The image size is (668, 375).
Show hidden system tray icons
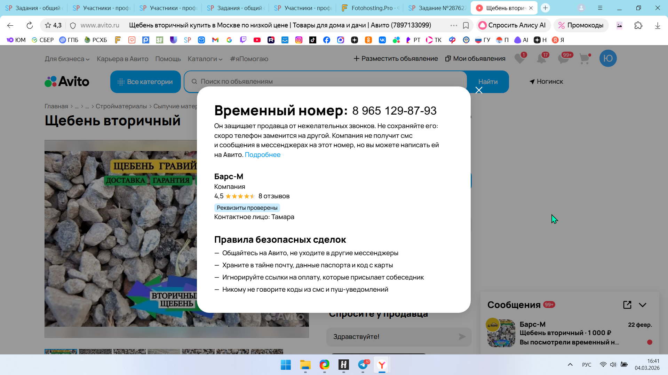coord(570,365)
